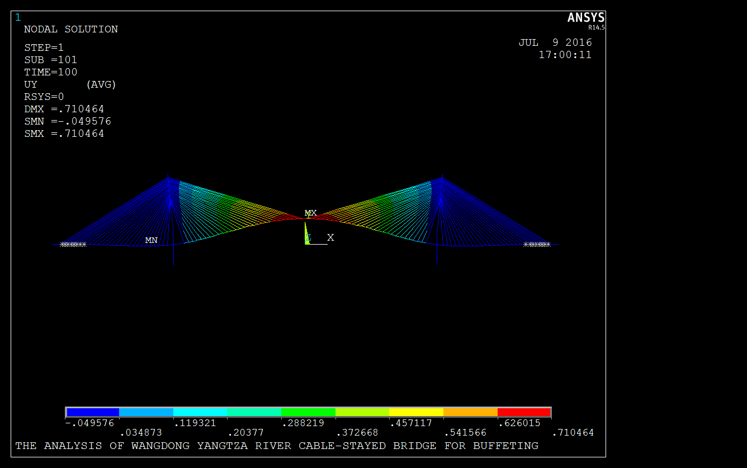Click the cyan legend color band
This screenshot has height=468, width=747.
point(200,412)
